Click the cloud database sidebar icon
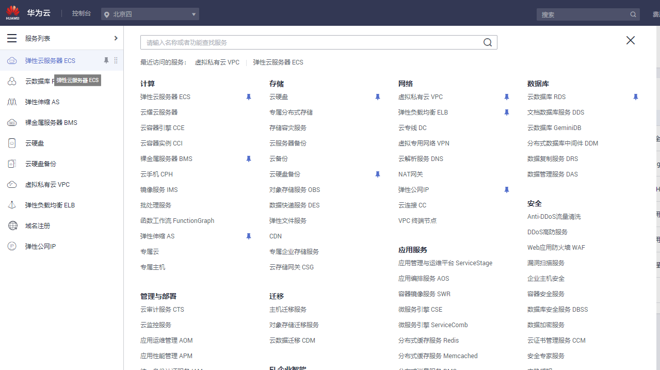The width and height of the screenshot is (660, 370). pos(12,81)
